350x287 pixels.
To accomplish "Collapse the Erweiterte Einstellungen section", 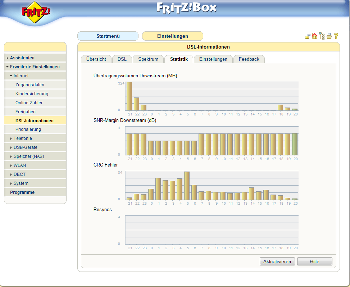I will click(x=7, y=67).
